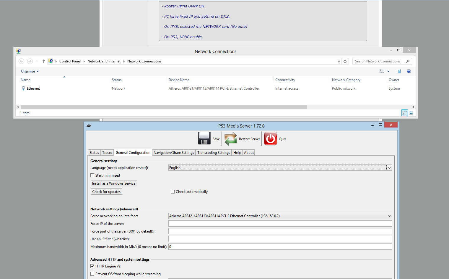Click the IP filter whitelist field
This screenshot has height=279, width=449.
point(280,239)
